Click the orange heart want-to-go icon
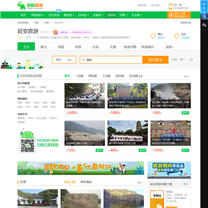This screenshot has height=208, width=208. pyautogui.click(x=153, y=36)
